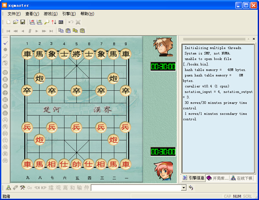Open a saved game with folder icon
This screenshot has height=200, width=259.
pyautogui.click(x=16, y=22)
